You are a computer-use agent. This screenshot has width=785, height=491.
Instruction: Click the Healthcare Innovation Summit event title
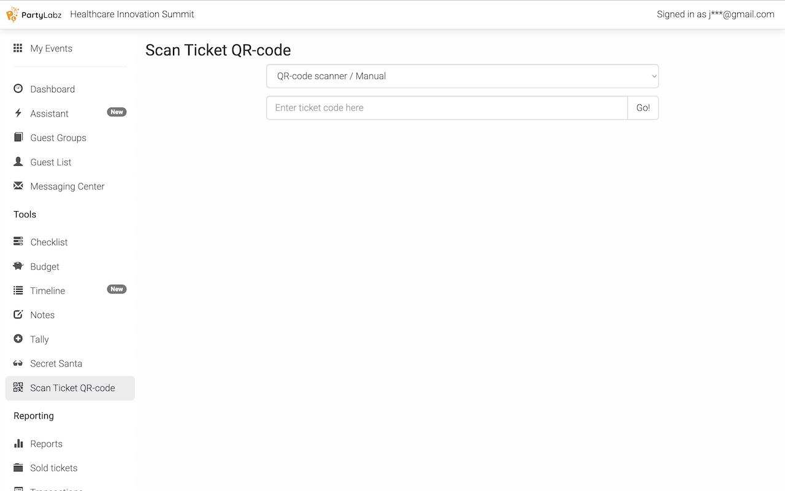[x=132, y=14]
